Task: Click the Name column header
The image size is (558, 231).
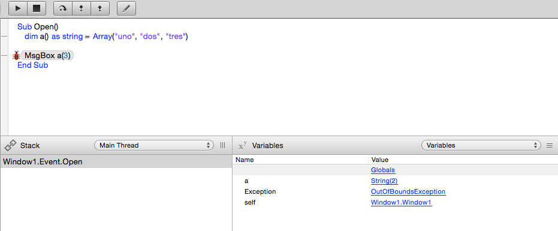Action: click(300, 160)
